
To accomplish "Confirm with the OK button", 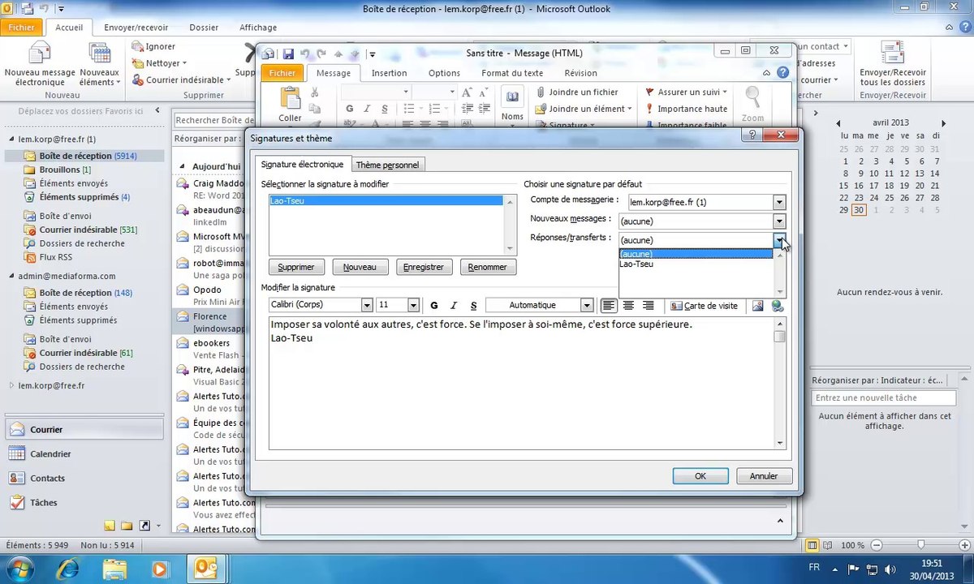I will click(x=700, y=476).
